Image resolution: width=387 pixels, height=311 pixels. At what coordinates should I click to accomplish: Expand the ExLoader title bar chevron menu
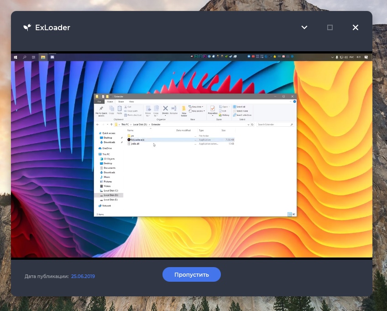pyautogui.click(x=304, y=27)
